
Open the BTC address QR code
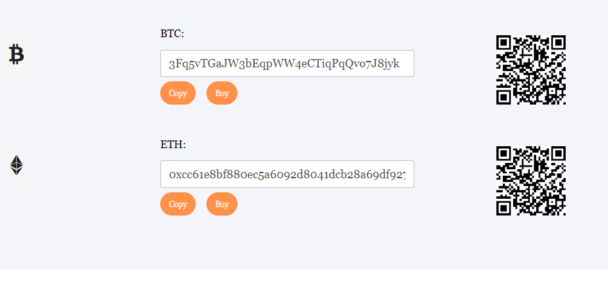531,70
